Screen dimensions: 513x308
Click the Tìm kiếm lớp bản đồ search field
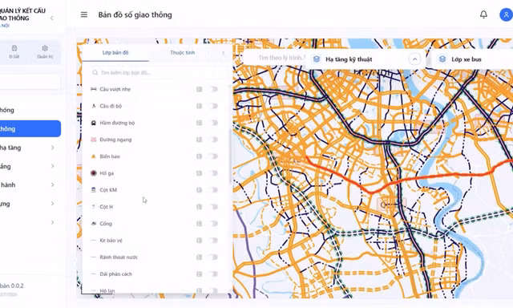(x=156, y=73)
